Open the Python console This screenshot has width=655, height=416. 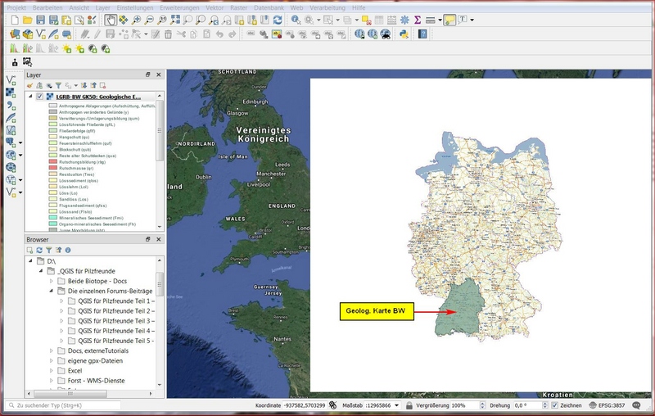point(404,34)
